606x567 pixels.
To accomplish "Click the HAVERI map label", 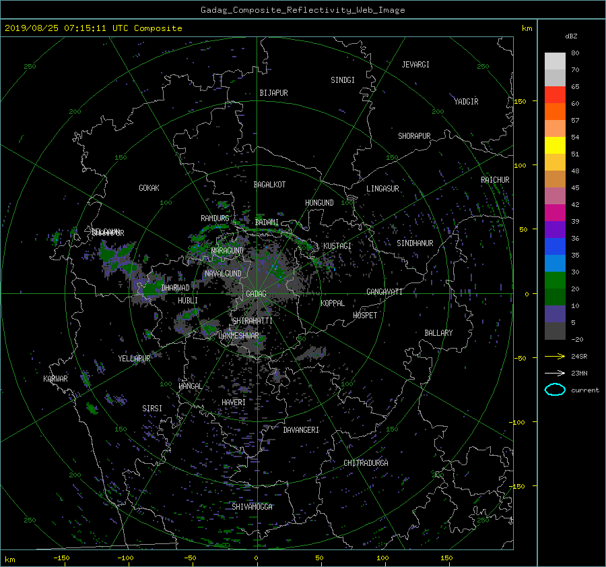I will point(234,402).
